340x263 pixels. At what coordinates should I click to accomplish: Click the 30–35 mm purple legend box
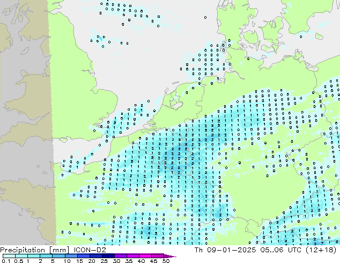coord(120,256)
